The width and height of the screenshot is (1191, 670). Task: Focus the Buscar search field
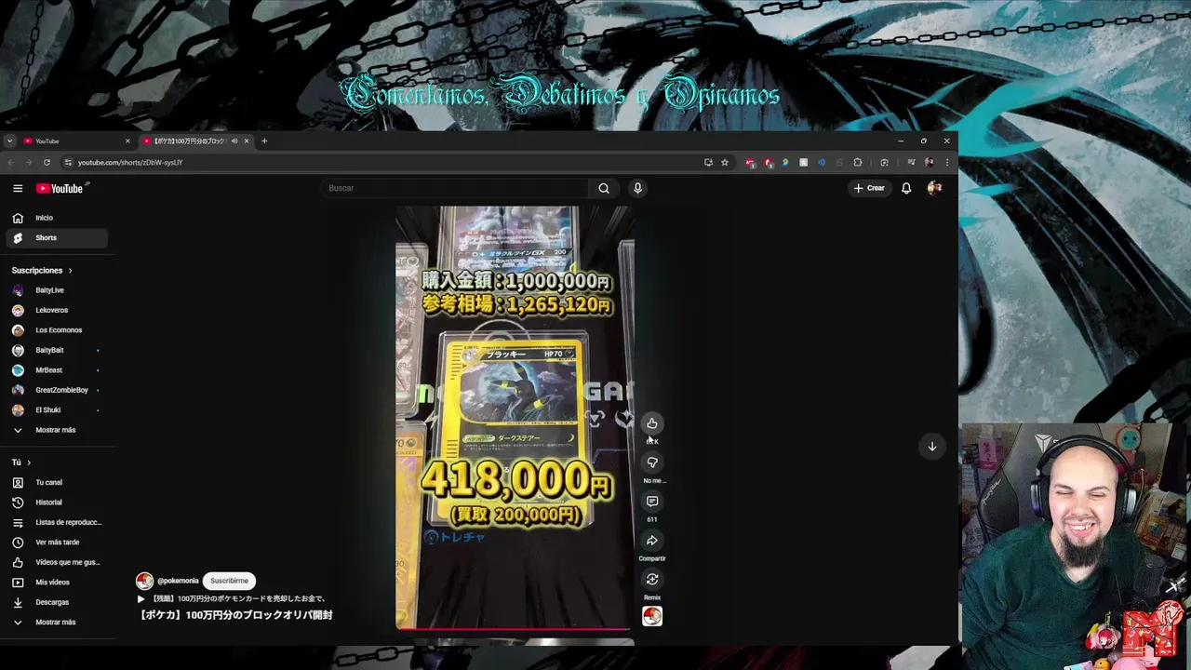pos(456,188)
